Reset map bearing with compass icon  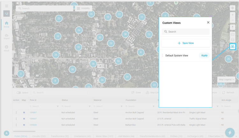click(232, 27)
